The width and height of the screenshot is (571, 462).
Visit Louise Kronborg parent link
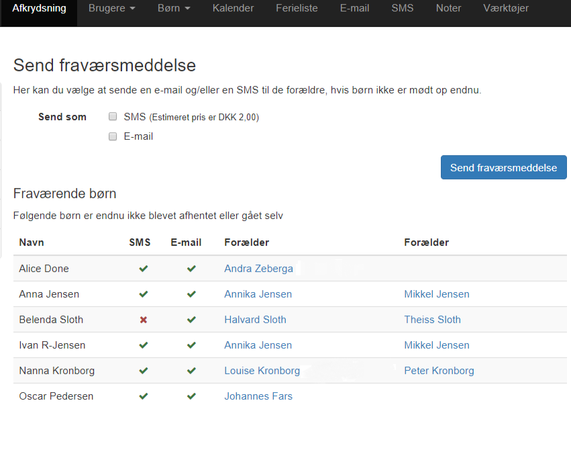pyautogui.click(x=262, y=371)
